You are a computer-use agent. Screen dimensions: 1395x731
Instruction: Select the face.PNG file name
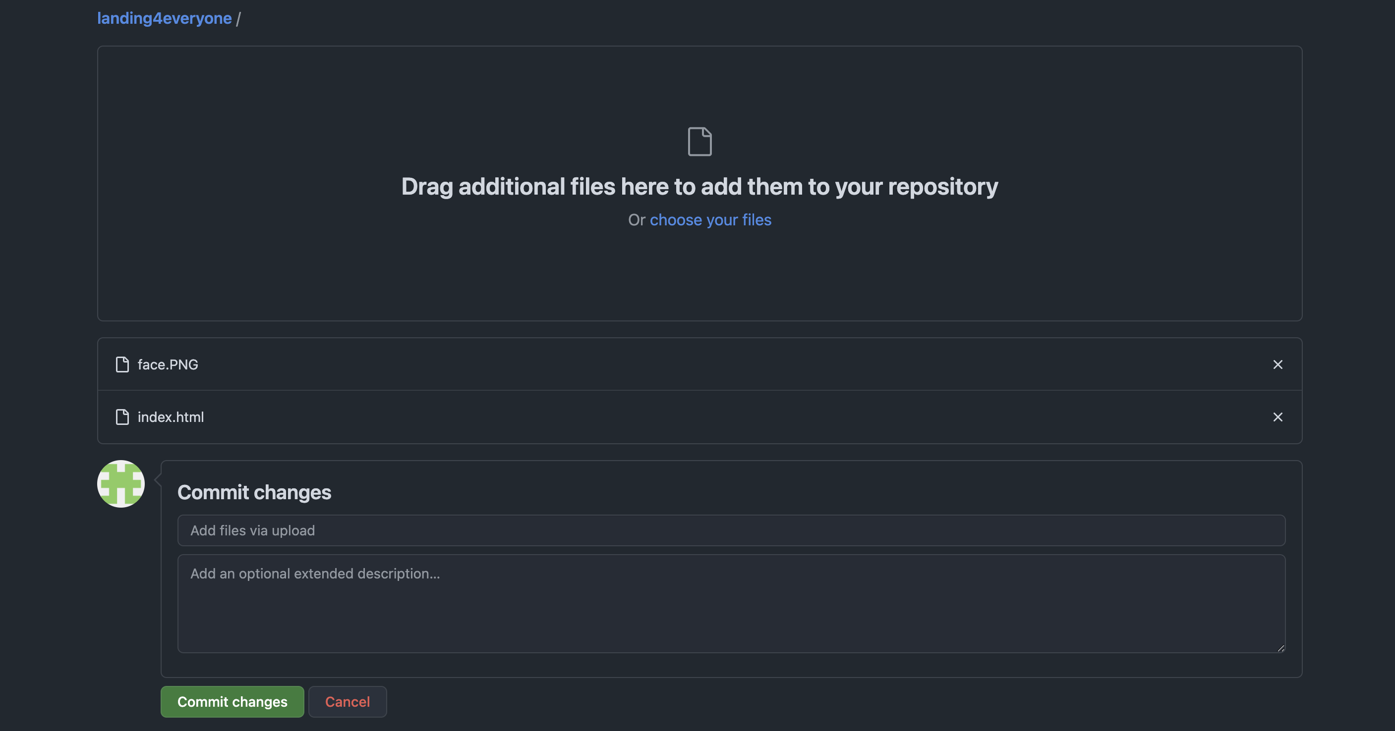(168, 365)
